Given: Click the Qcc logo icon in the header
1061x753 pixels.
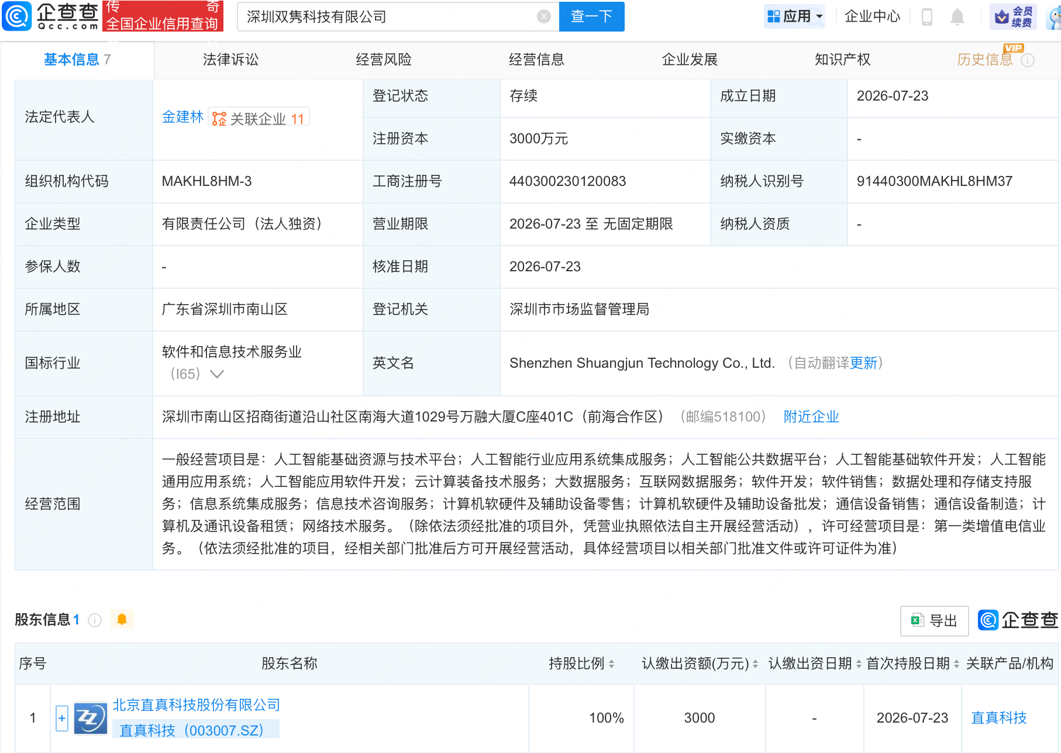Looking at the screenshot, I should [16, 16].
